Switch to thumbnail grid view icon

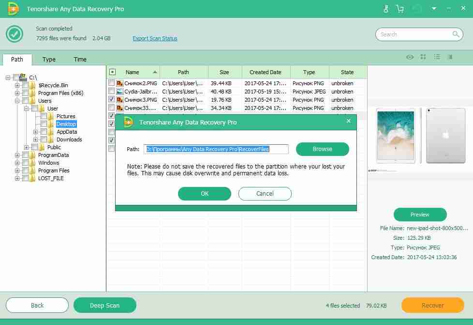tap(423, 57)
